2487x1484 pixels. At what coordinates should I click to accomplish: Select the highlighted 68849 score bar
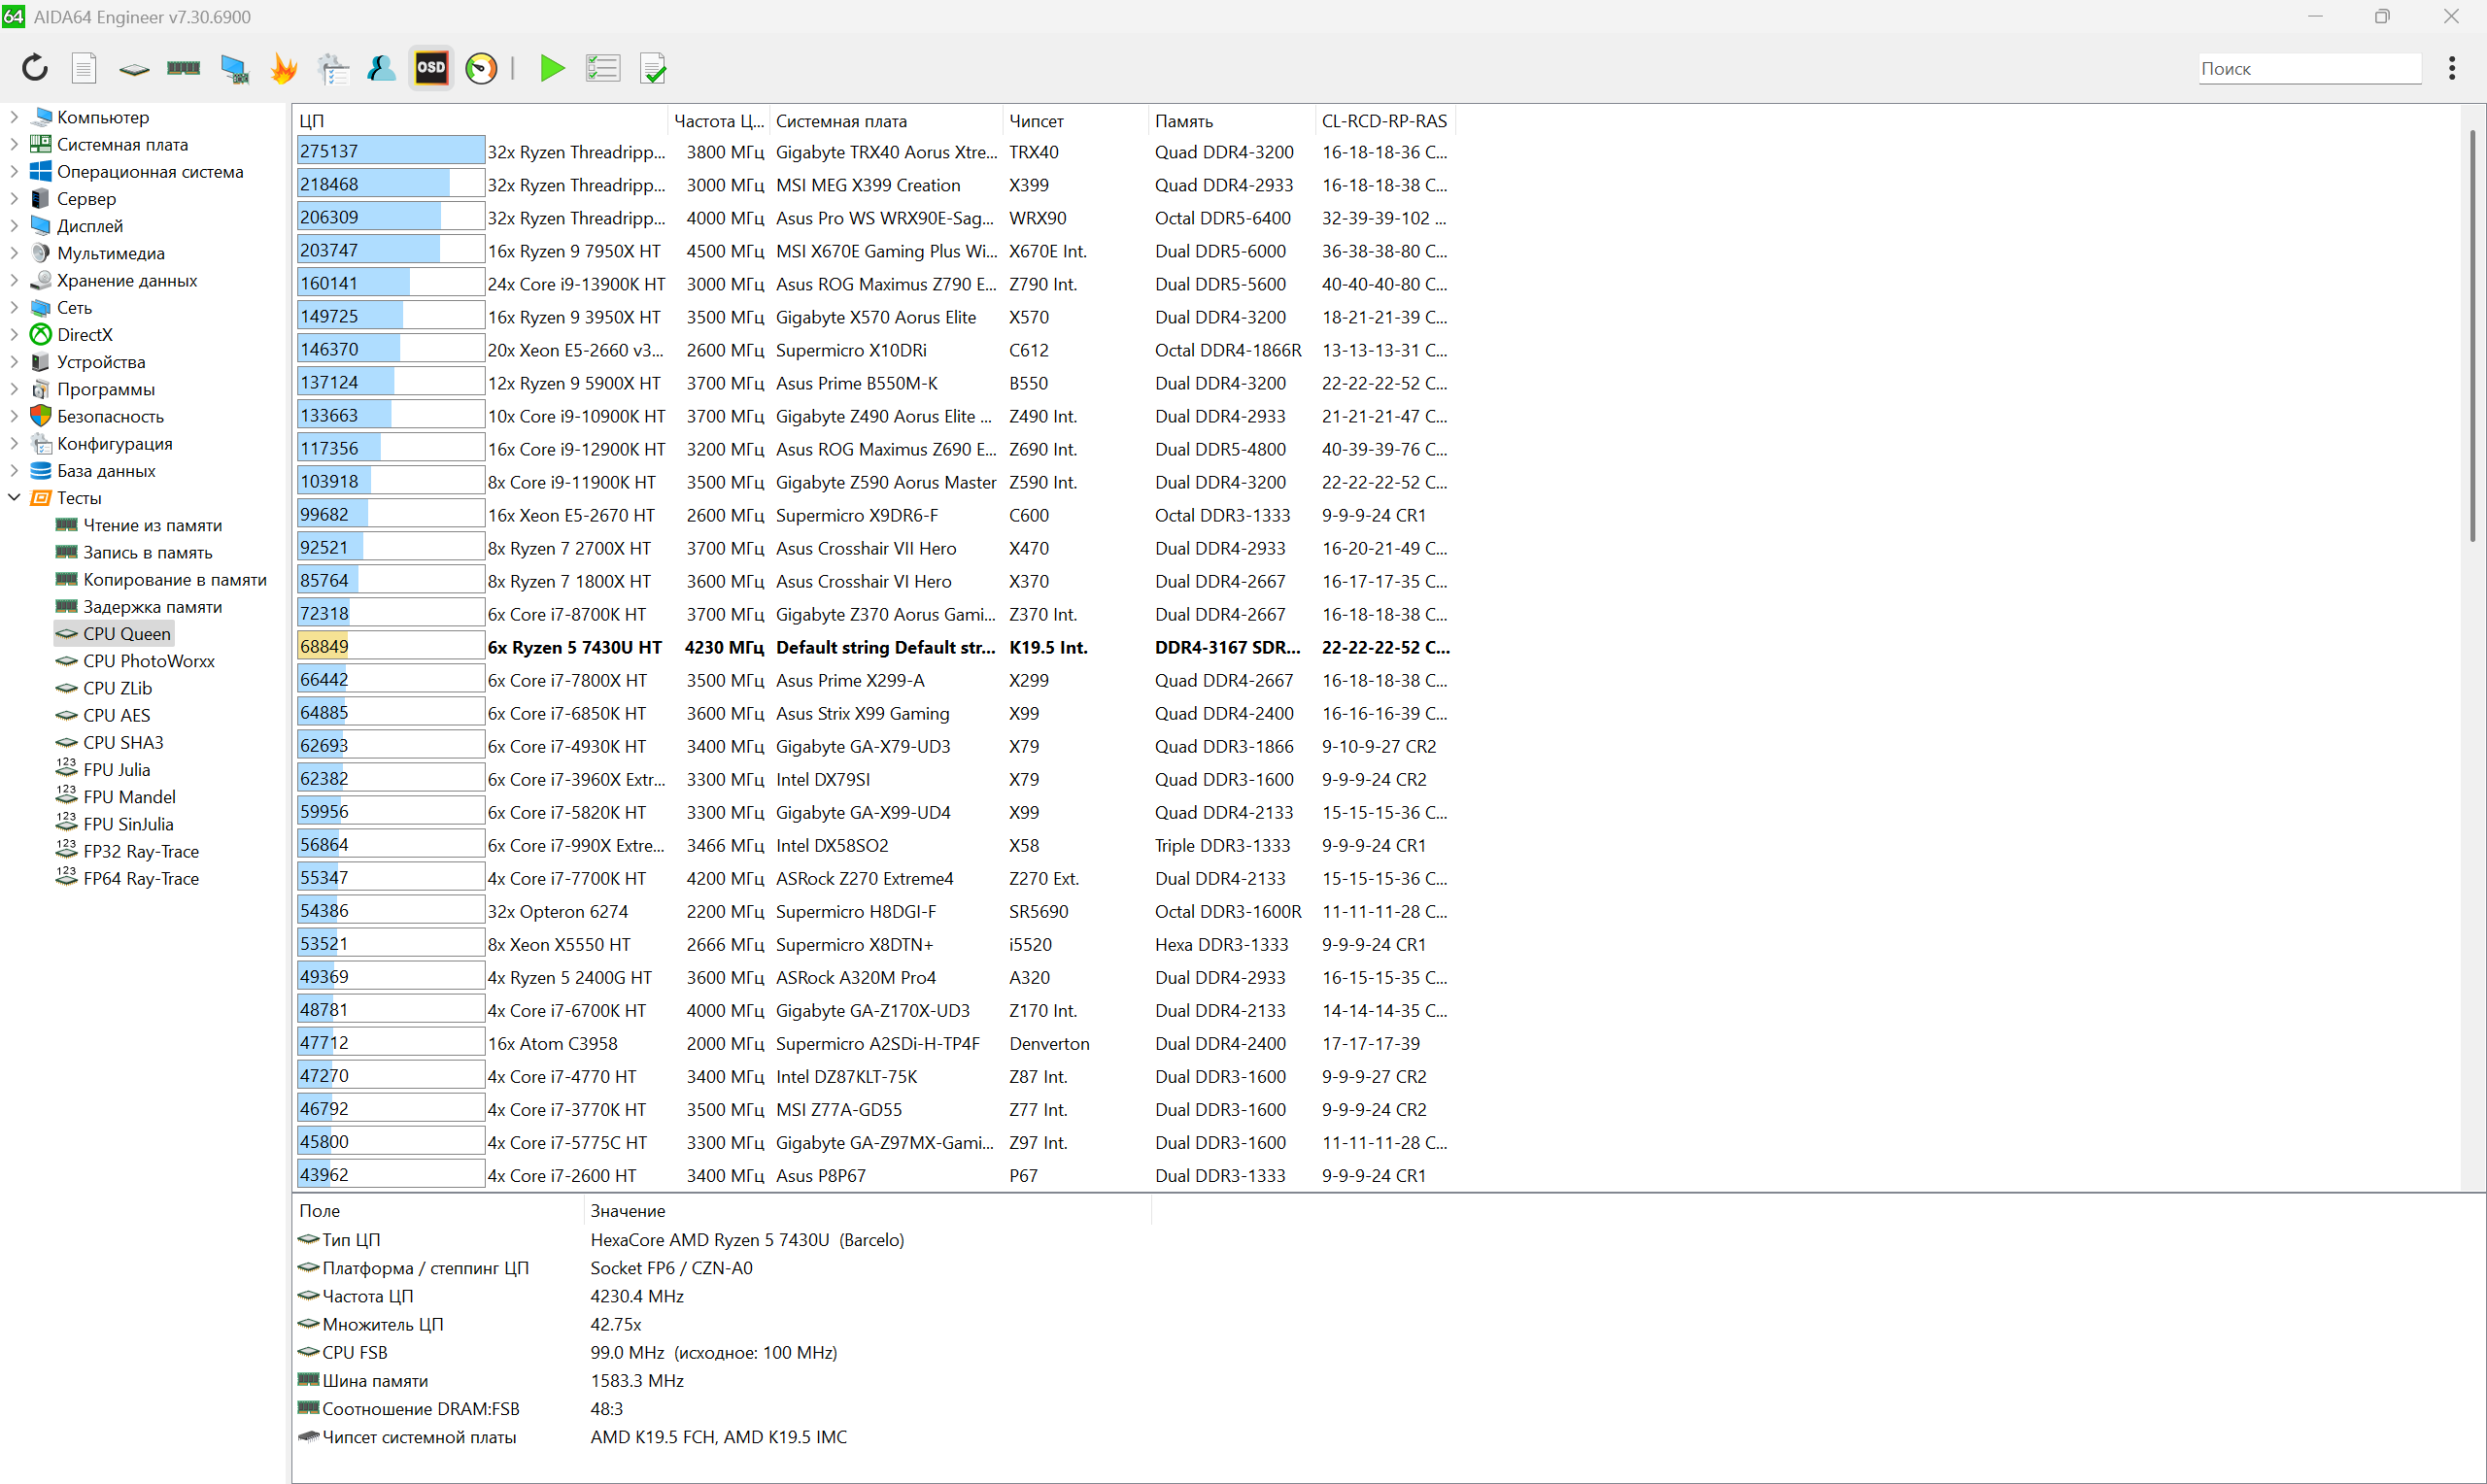click(391, 646)
